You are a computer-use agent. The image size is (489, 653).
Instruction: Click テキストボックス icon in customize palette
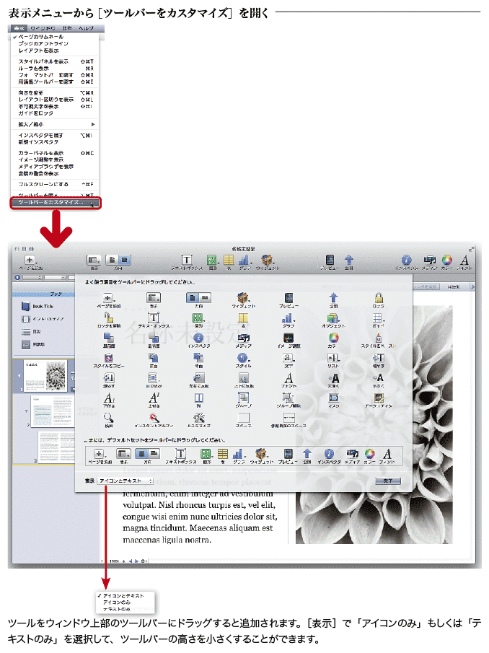(154, 317)
